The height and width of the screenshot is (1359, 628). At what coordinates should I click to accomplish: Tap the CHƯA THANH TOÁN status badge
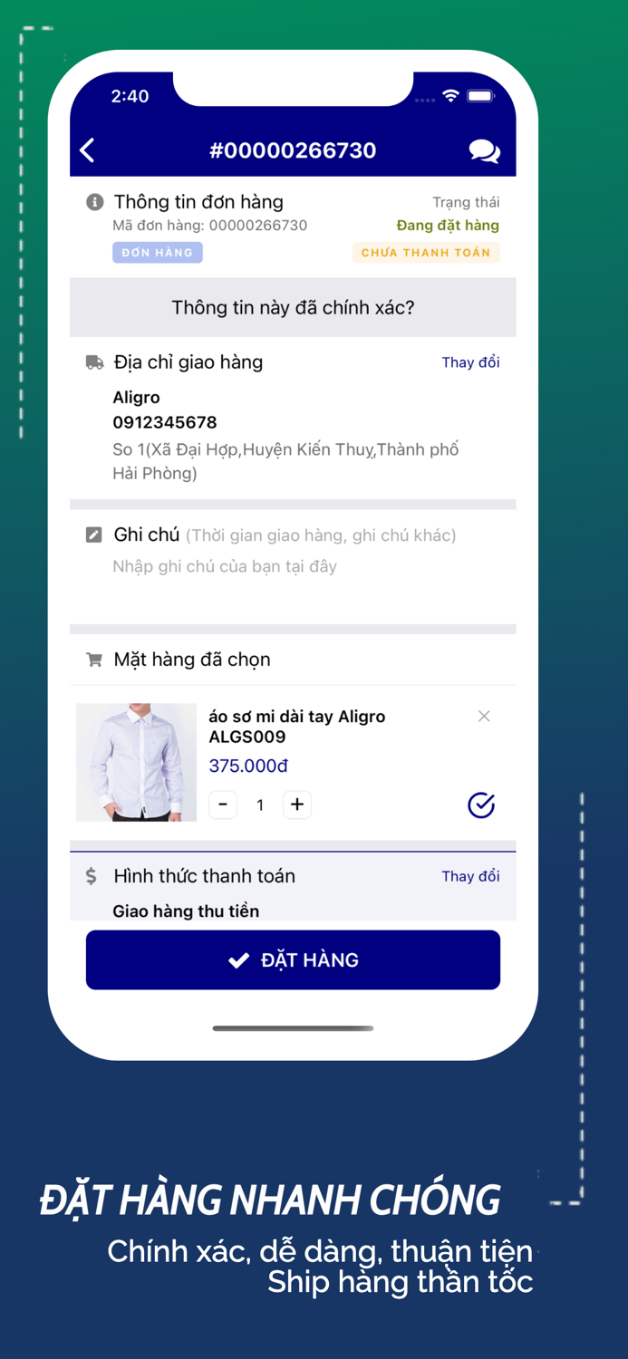click(426, 253)
